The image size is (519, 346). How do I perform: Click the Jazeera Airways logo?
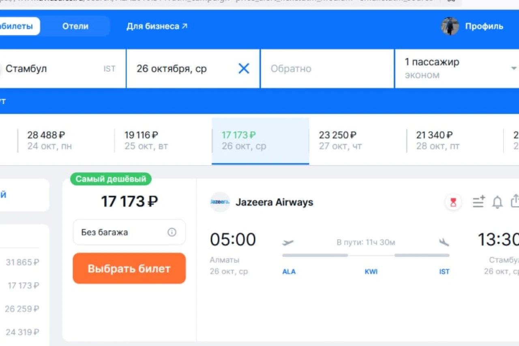pos(220,202)
